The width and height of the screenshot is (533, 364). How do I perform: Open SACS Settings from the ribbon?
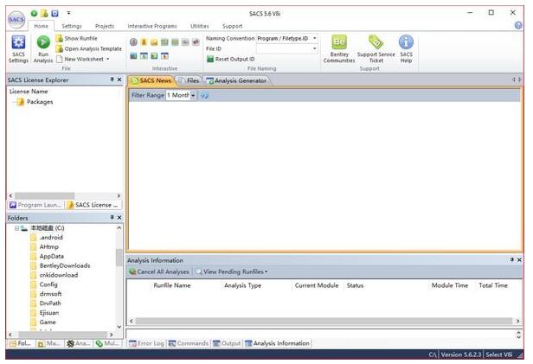point(18,49)
